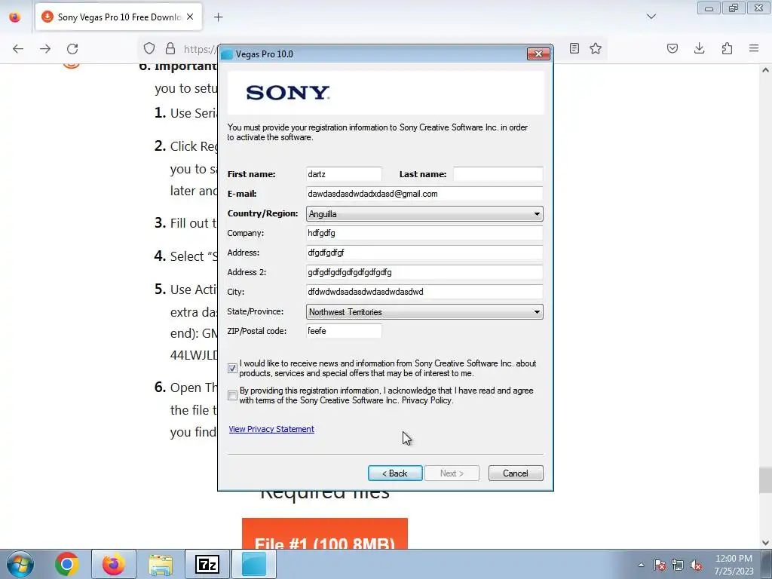Open a new Firefox tab
Viewport: 772px width, 579px height.
point(219,17)
